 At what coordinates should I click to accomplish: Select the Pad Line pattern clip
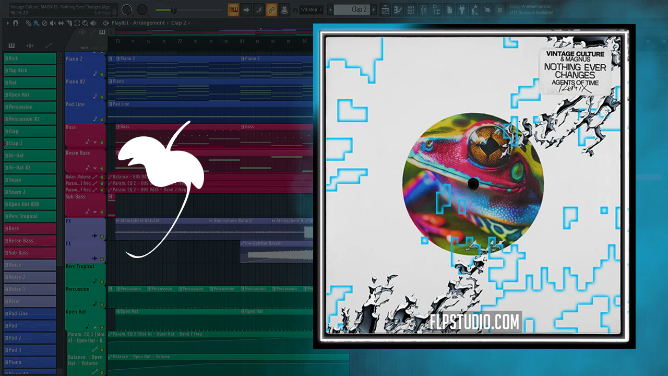pos(210,112)
